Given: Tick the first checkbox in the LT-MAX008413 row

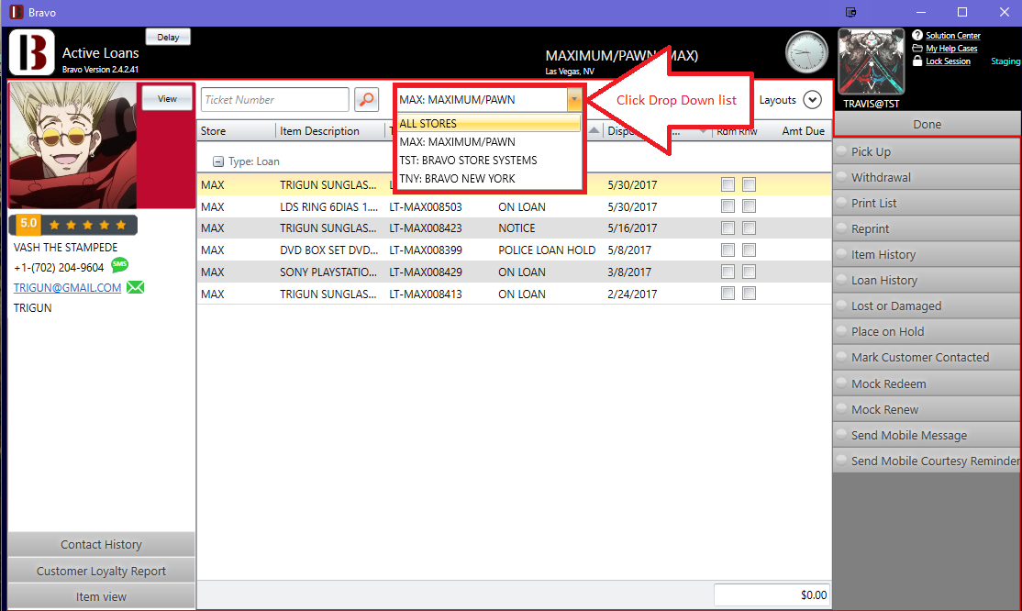Looking at the screenshot, I should (728, 294).
